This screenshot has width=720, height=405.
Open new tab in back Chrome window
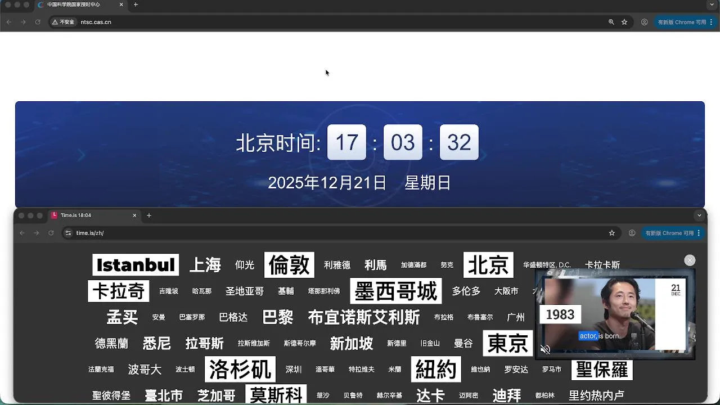pyautogui.click(x=136, y=4)
